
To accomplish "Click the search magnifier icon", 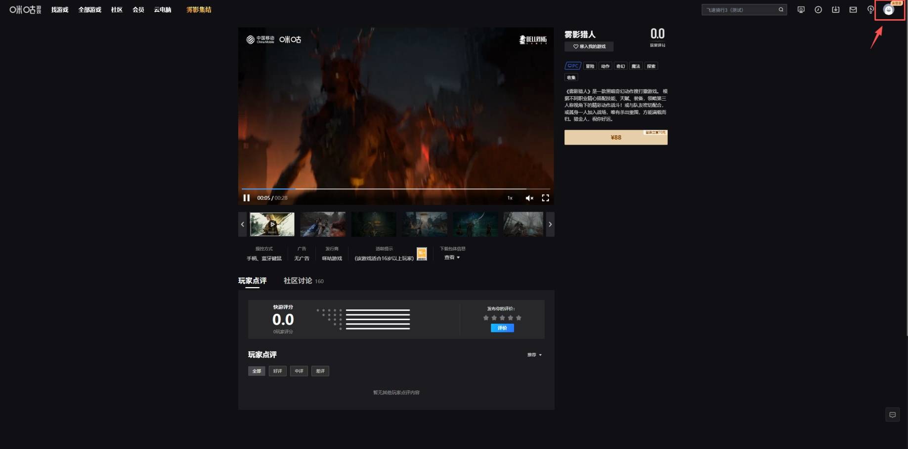I will (781, 10).
